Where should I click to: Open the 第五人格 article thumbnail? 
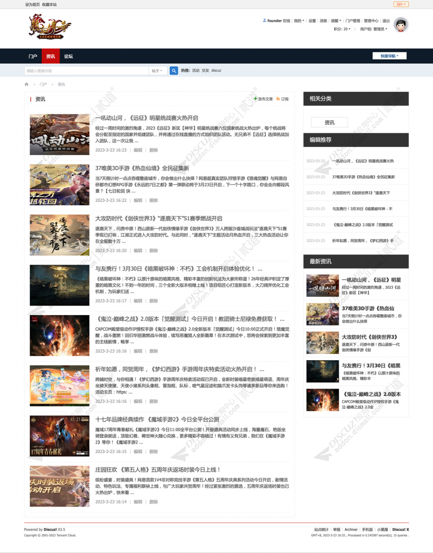[x=59, y=486]
